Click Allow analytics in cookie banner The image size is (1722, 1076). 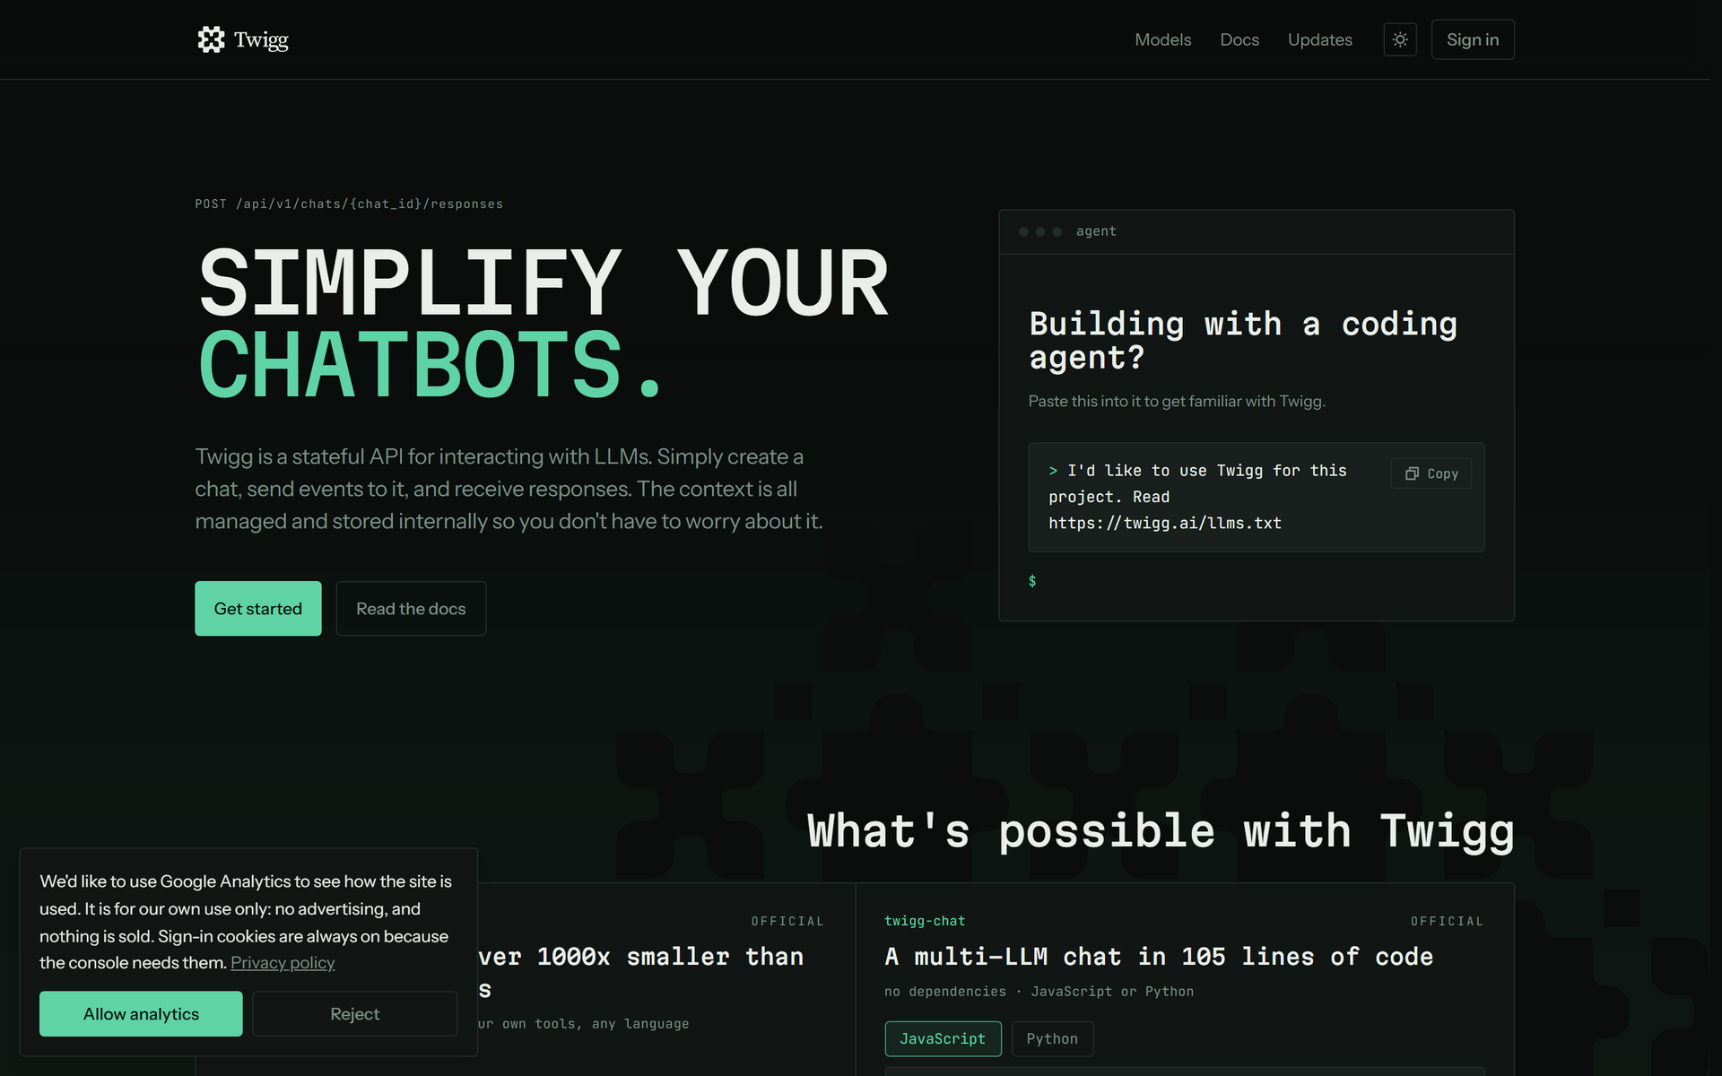(141, 1014)
